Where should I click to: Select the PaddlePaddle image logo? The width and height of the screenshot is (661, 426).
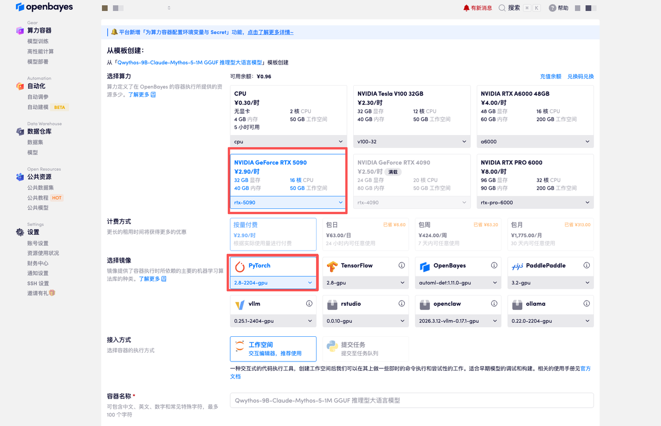tap(517, 266)
